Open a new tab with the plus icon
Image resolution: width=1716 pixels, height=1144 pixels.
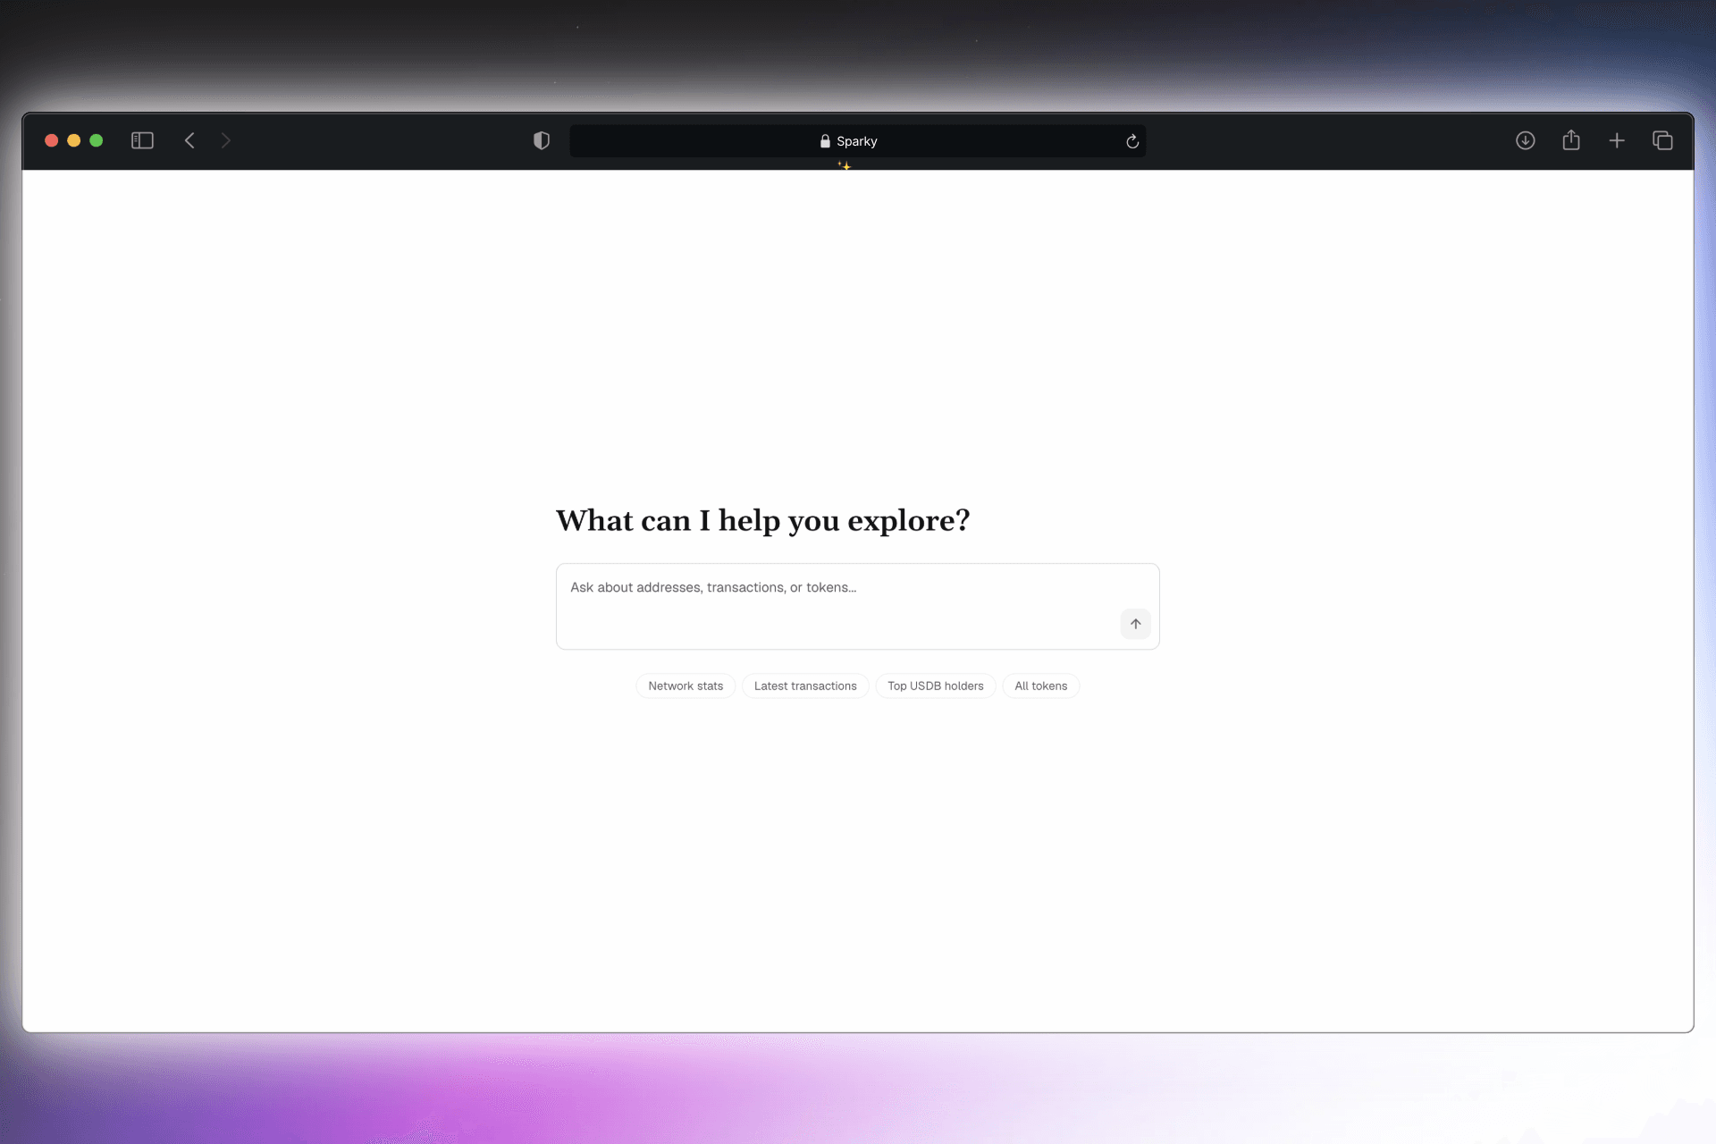1618,140
